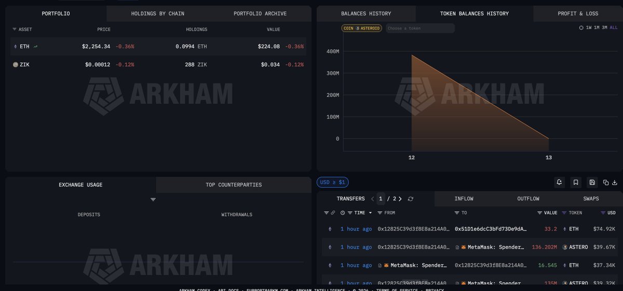Click the filter icon beside ASSET header
The width and height of the screenshot is (623, 291).
pyautogui.click(x=15, y=30)
